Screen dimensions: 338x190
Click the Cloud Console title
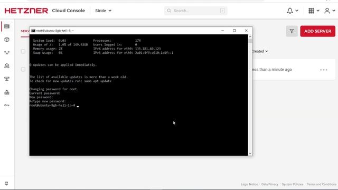(x=68, y=11)
